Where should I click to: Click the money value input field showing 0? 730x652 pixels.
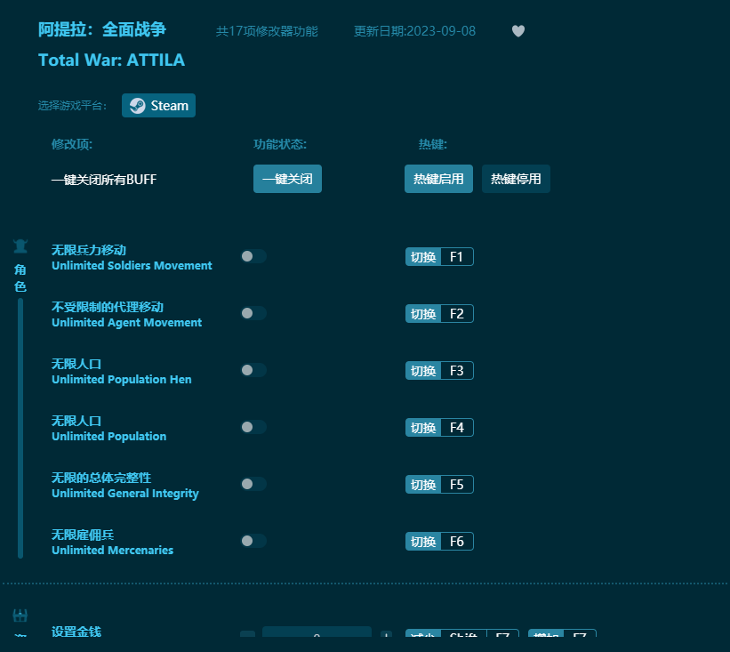[x=317, y=634]
